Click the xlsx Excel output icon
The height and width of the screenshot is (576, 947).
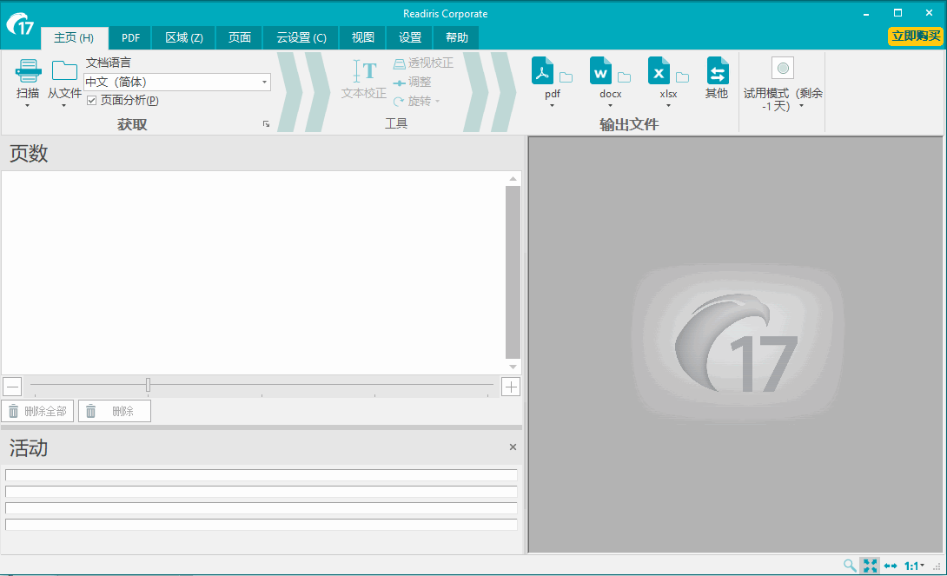point(659,71)
